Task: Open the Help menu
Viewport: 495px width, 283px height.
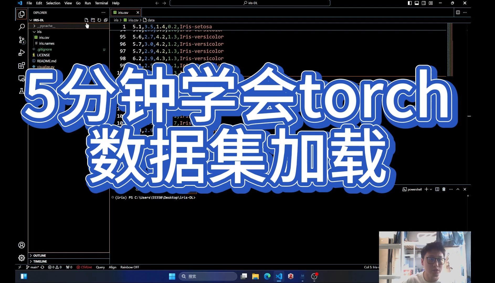Action: pyautogui.click(x=116, y=3)
